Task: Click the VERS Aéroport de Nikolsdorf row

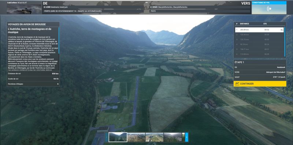Action: click(x=260, y=72)
